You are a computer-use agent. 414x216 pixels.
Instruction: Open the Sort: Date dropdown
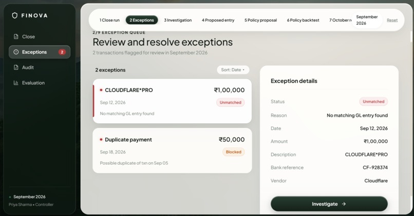coord(233,70)
